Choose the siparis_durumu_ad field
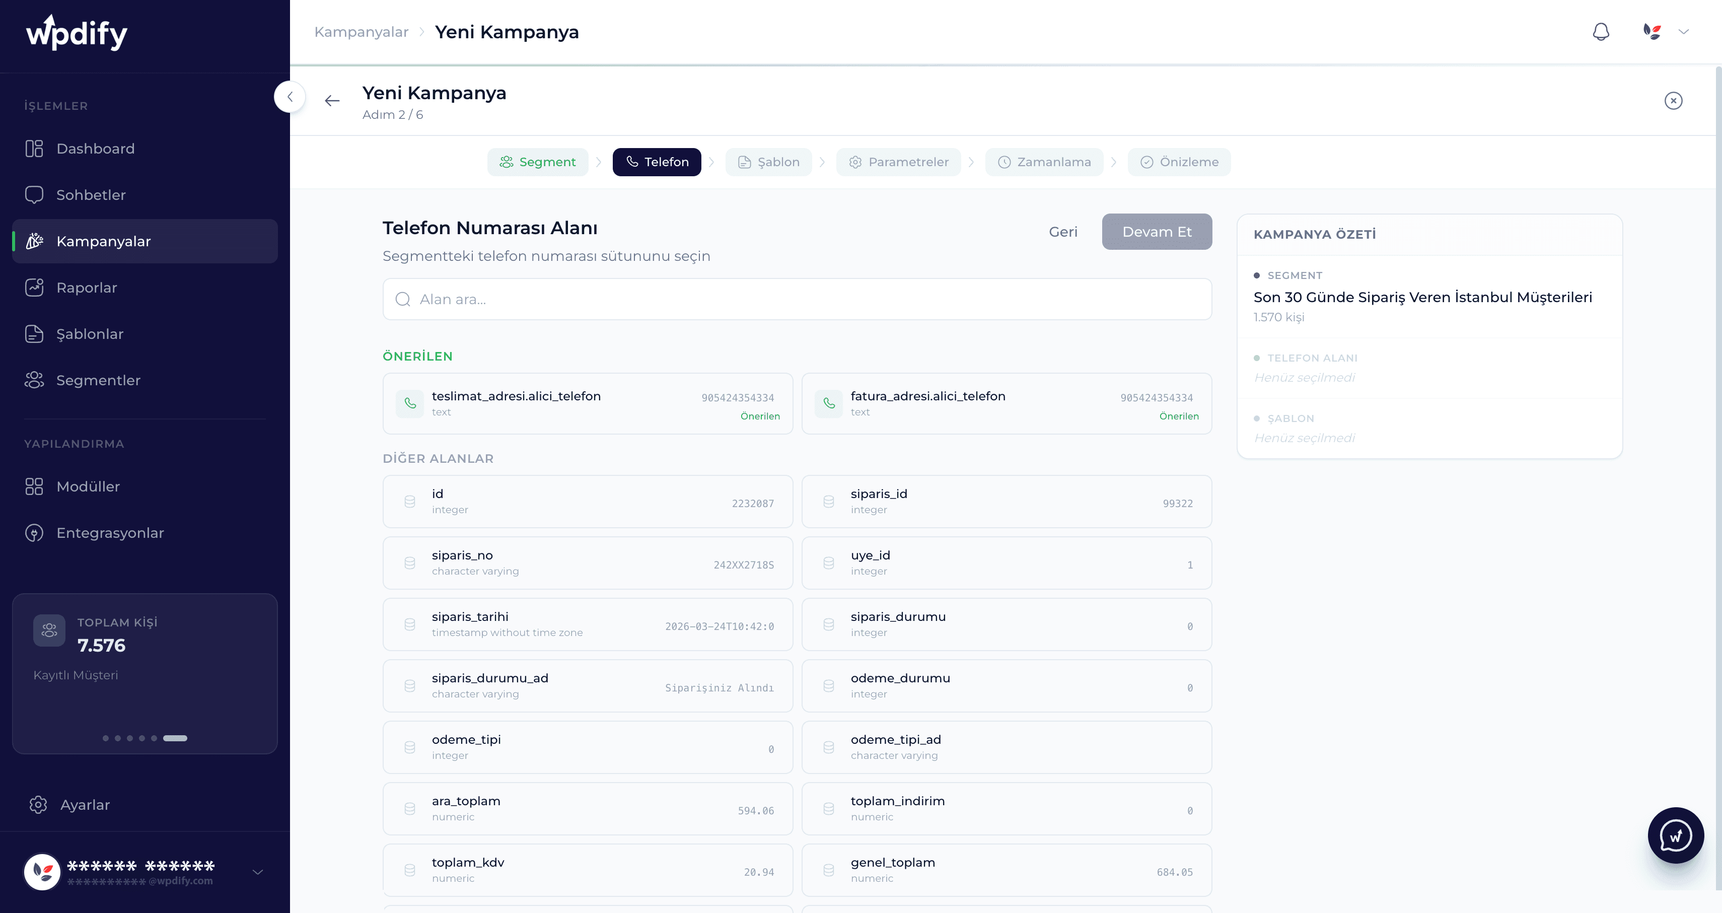The height and width of the screenshot is (913, 1722). pos(588,686)
